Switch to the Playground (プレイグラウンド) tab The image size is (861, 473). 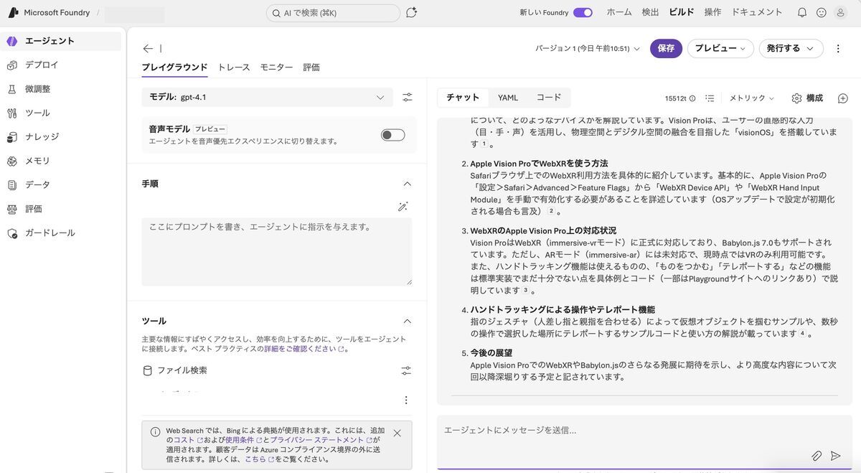click(174, 67)
